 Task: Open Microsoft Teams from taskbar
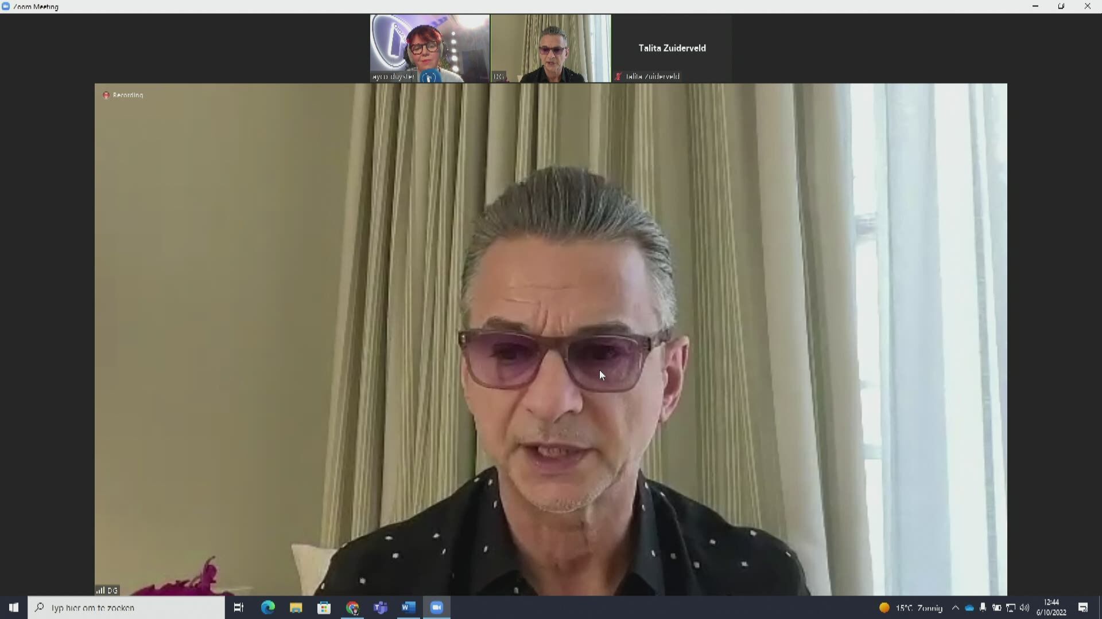point(380,608)
